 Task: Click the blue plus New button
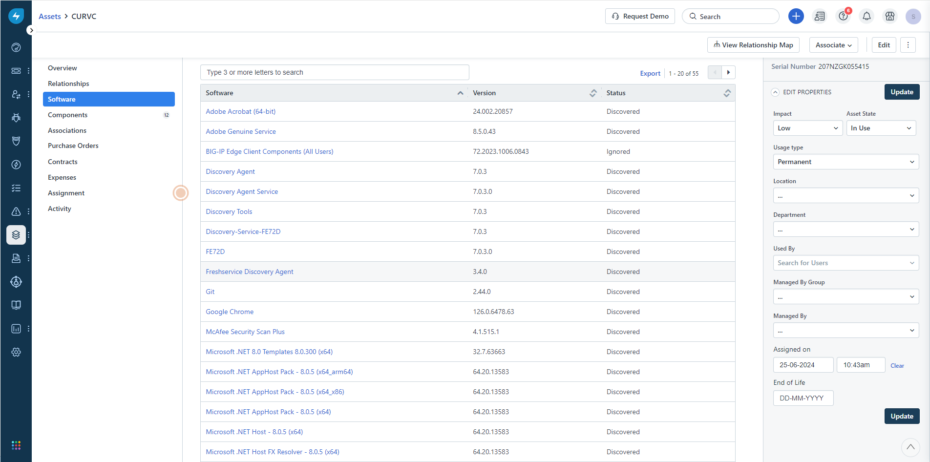click(796, 16)
